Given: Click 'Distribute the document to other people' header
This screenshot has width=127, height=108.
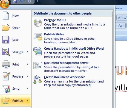Looking at the screenshot, I should (63, 13).
